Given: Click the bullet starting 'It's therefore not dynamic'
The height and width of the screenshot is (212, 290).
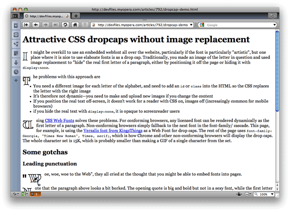Looking at the screenshot, I should (123, 96).
